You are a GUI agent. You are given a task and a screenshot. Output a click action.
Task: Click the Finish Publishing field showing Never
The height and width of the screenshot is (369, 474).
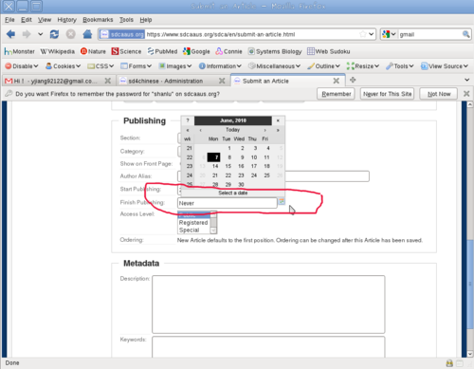[227, 203]
